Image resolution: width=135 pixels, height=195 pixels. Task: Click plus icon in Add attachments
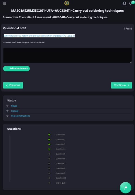point(7,68)
